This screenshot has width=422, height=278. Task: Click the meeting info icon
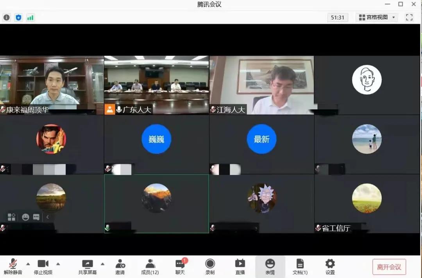(x=6, y=18)
